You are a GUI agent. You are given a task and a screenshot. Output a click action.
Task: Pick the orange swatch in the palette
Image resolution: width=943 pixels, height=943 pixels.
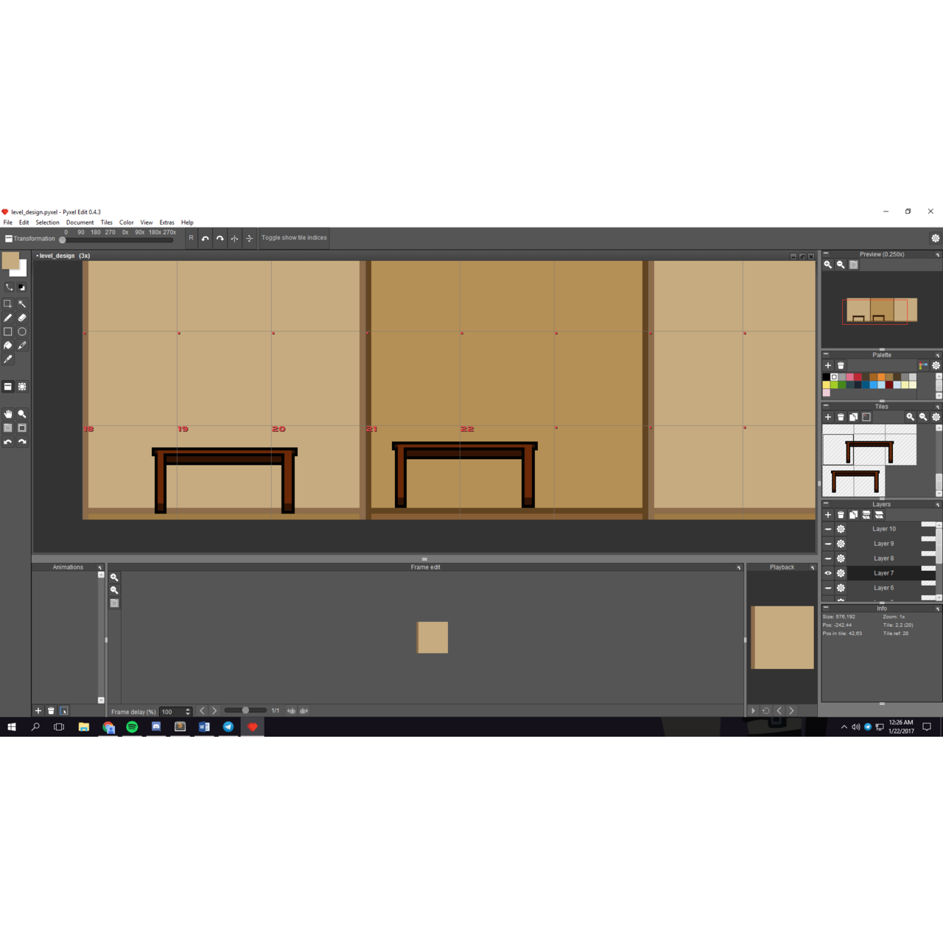[x=881, y=377]
